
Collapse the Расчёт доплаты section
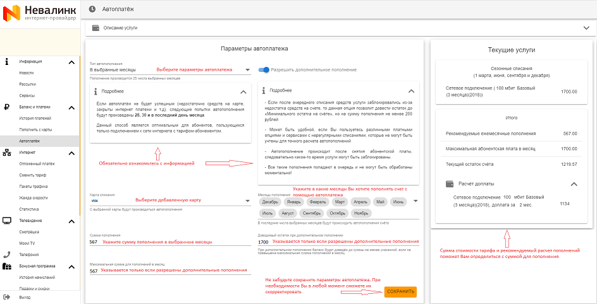pos(574,184)
